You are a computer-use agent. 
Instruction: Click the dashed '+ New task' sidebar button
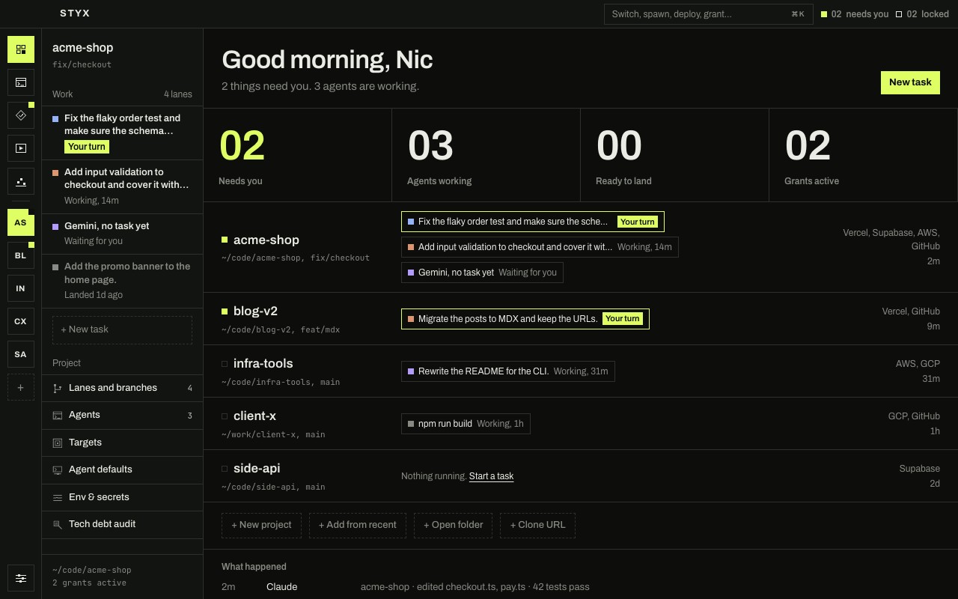[122, 329]
